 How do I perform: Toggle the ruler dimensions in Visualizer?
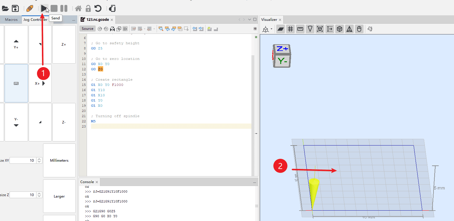coord(300,29)
